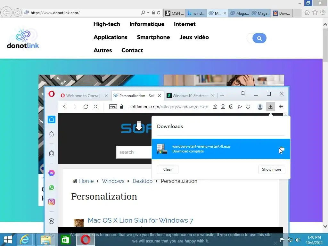Image resolution: width=328 pixels, height=246 pixels.
Task: Open Instagram in Opera sidebar
Action: pyautogui.click(x=52, y=202)
